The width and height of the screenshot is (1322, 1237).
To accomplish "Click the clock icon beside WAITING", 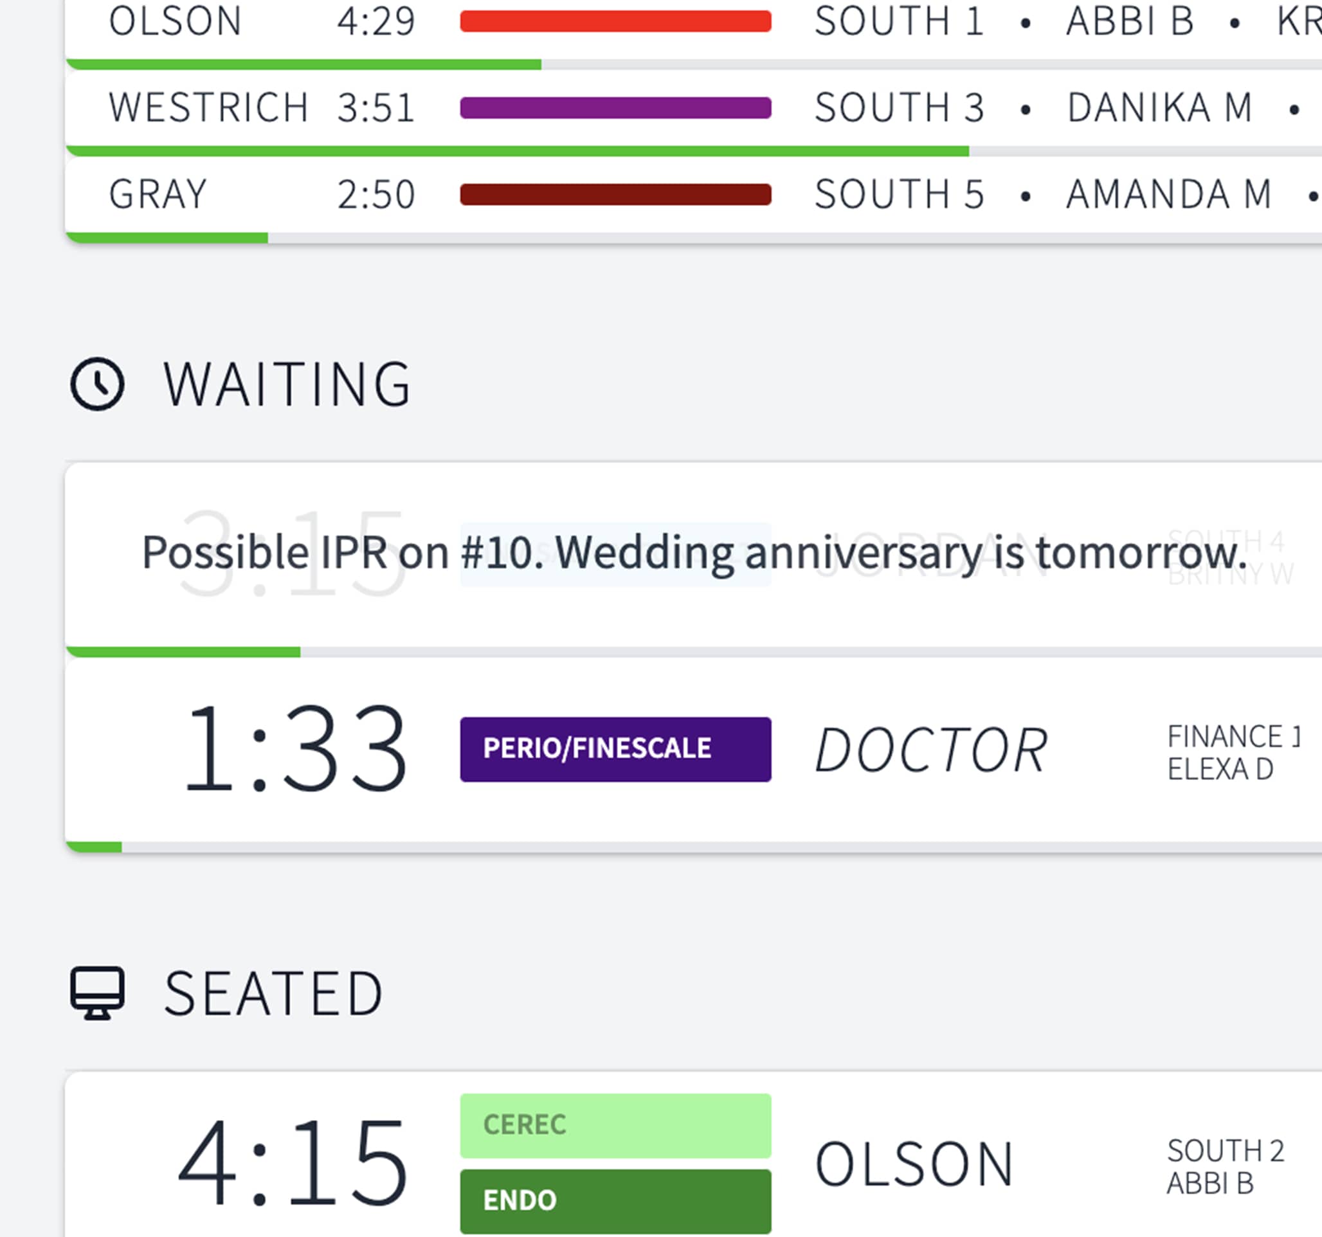I will pos(97,384).
